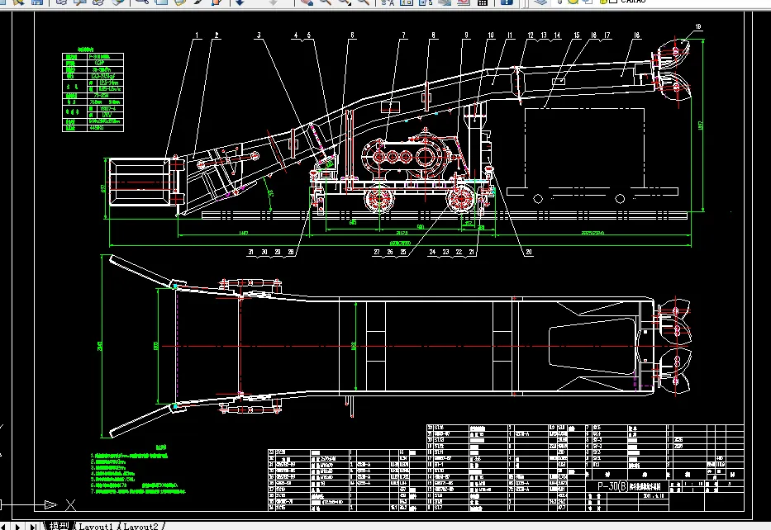Select part balloon number 2
Screen dimensions: 771x530
coord(217,35)
